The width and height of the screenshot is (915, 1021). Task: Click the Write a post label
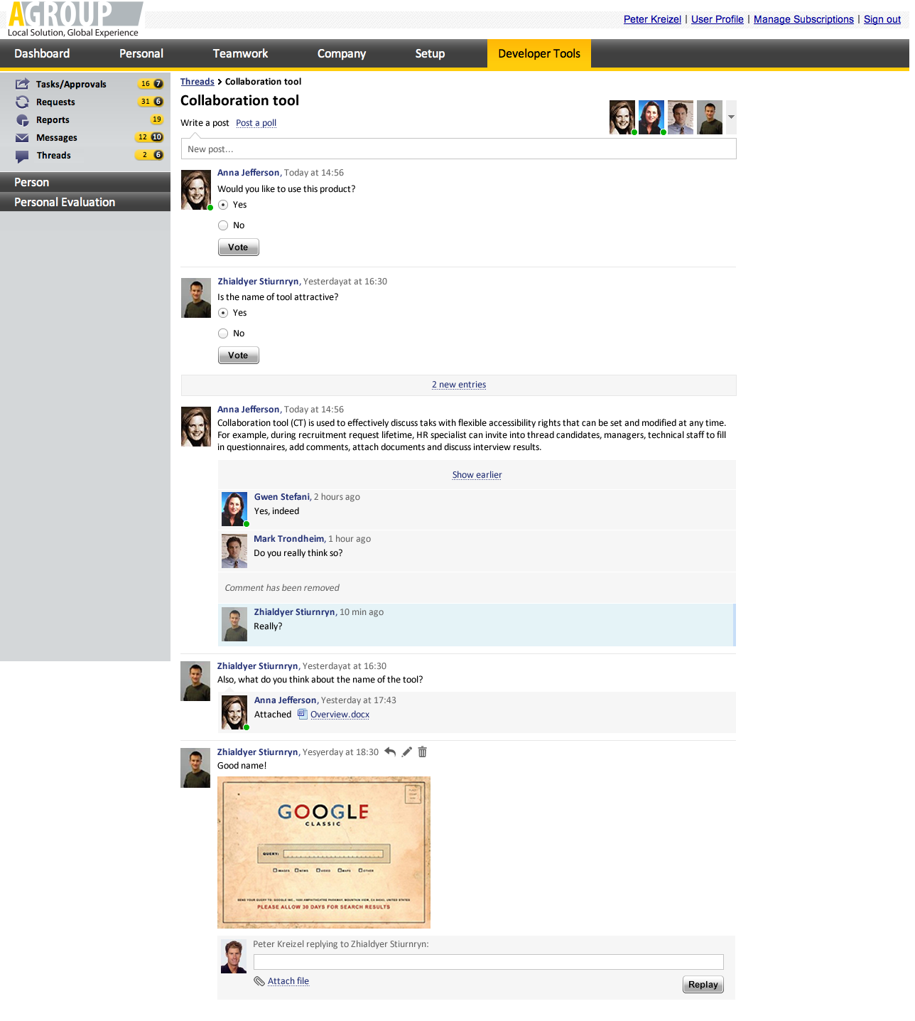tap(205, 123)
